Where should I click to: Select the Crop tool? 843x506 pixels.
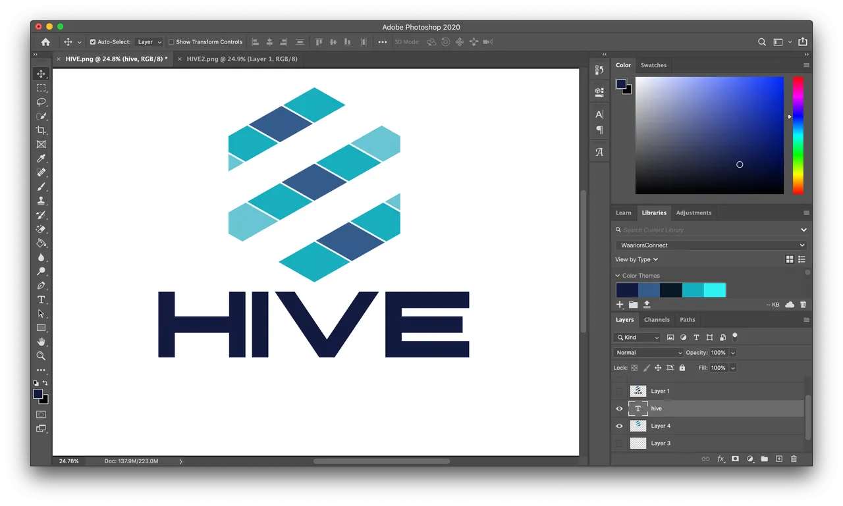click(41, 130)
